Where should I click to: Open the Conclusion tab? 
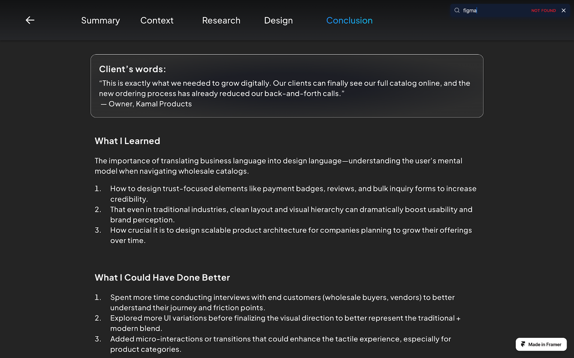tap(349, 20)
